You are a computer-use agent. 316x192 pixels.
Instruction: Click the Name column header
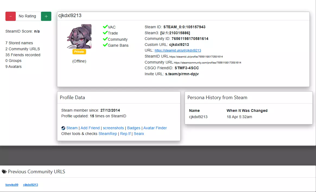tap(194, 111)
